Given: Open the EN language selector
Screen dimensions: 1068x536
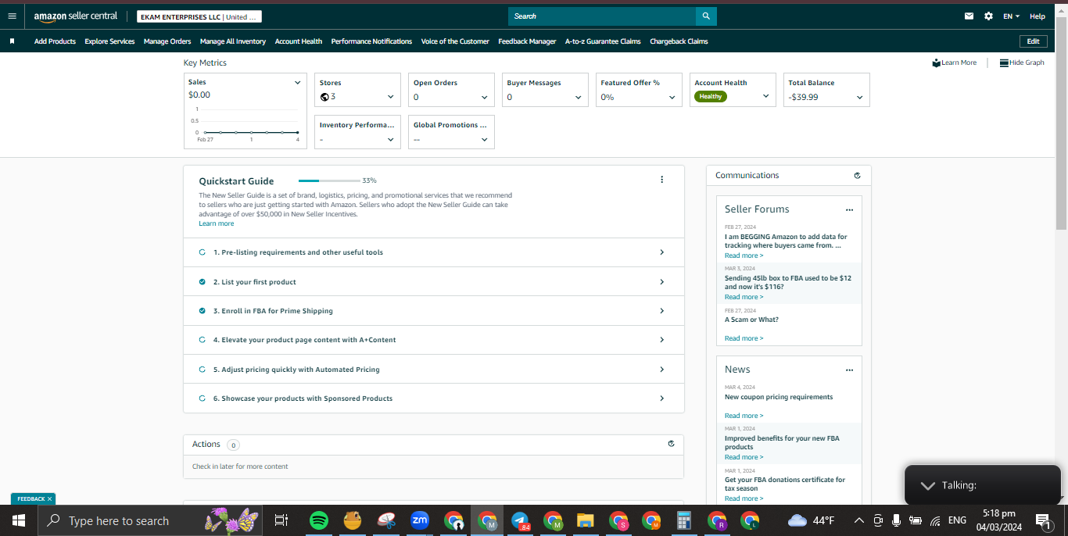Looking at the screenshot, I should (x=1012, y=16).
